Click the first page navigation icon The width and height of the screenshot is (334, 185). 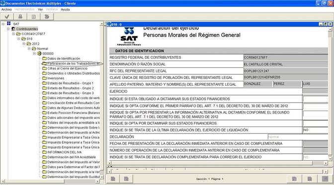pyautogui.click(x=113, y=179)
